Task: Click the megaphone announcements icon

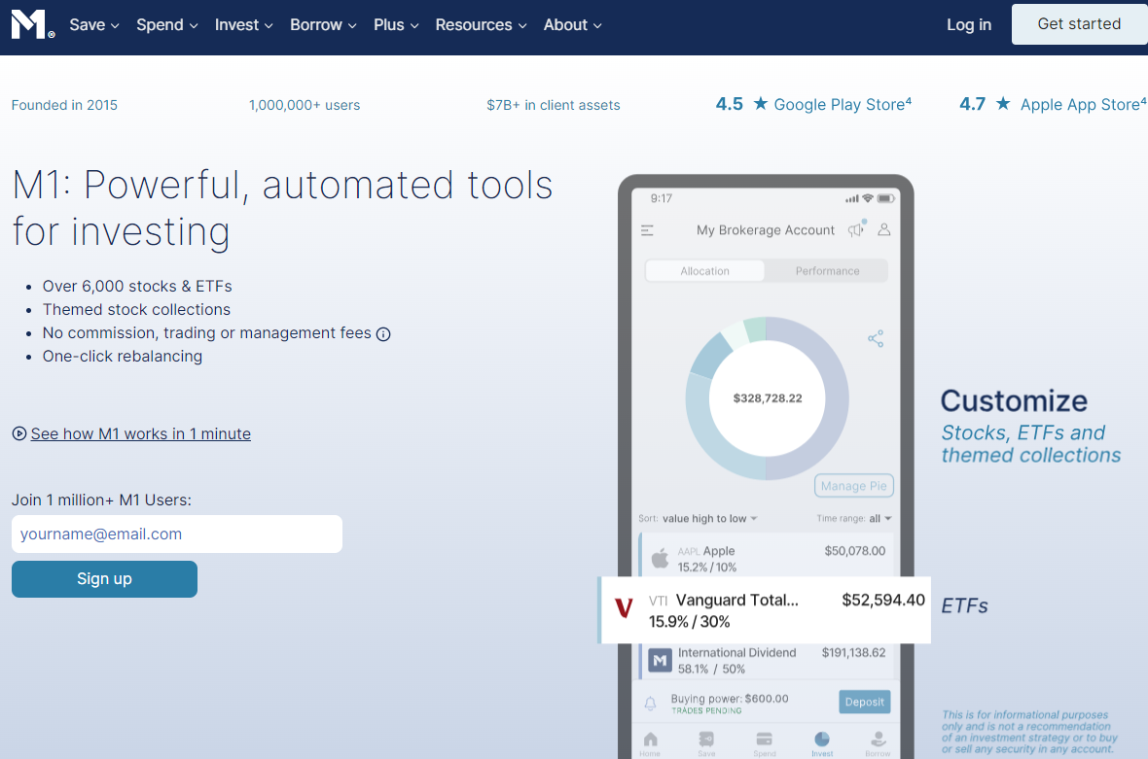Action: (x=856, y=230)
